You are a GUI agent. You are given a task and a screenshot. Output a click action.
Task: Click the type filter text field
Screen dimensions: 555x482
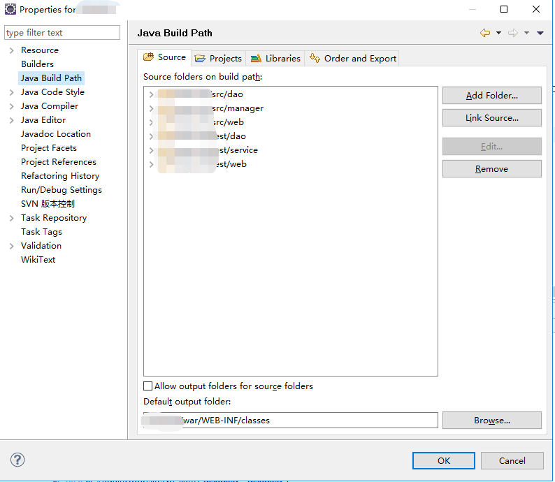click(62, 33)
